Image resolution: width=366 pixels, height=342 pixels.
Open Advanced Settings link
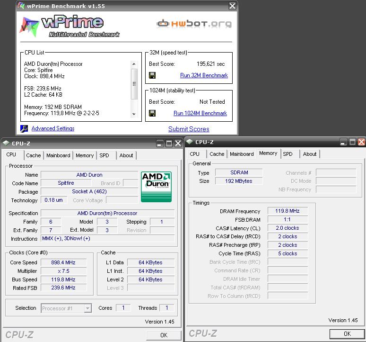click(53, 128)
